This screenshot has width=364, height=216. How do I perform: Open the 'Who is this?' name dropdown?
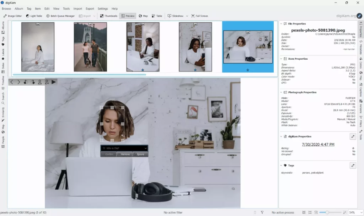tap(145, 148)
